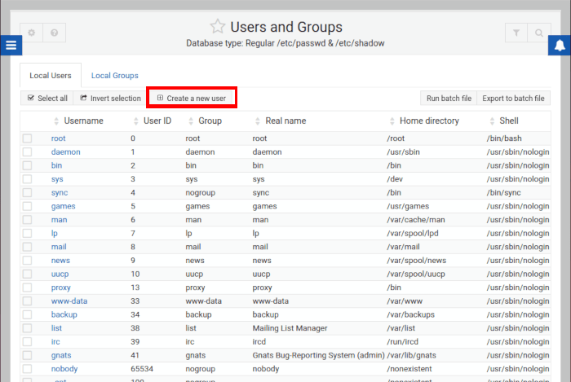Click the /bin/sync shell cell
The height and width of the screenshot is (382, 571).
coord(503,193)
